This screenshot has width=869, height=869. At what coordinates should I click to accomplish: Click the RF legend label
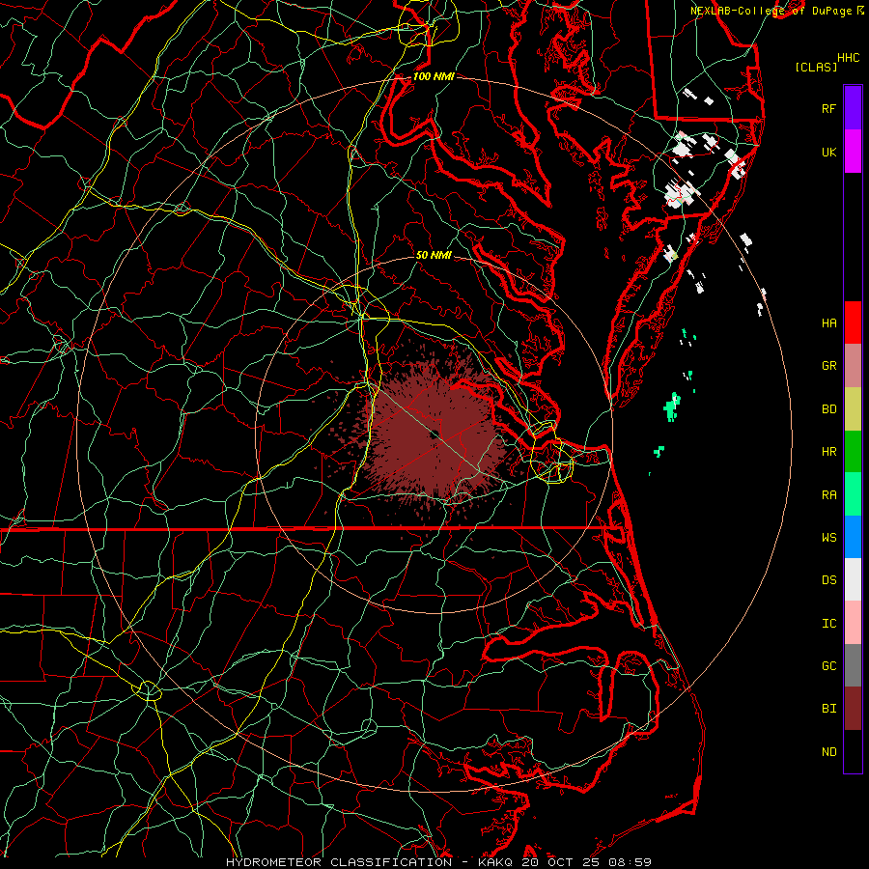point(828,108)
